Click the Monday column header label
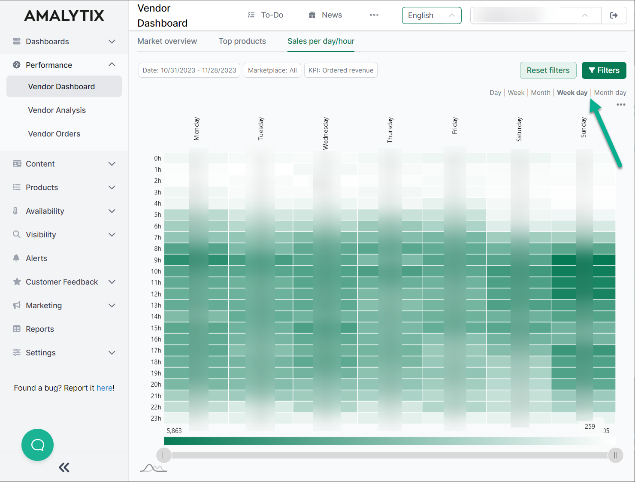This screenshot has height=482, width=635. tap(197, 129)
